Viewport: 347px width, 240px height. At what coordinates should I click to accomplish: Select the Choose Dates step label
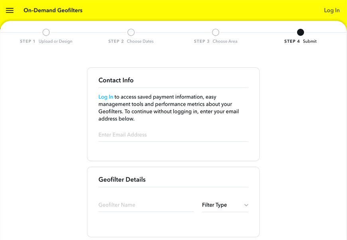point(140,41)
